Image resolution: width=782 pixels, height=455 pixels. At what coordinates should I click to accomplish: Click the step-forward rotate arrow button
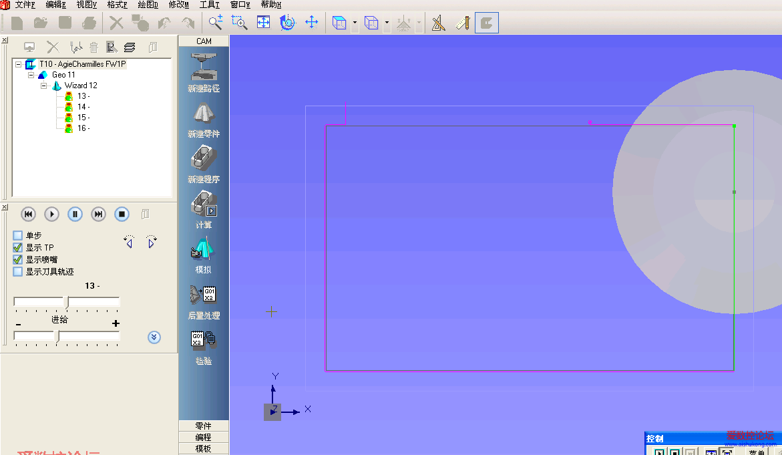tap(151, 241)
